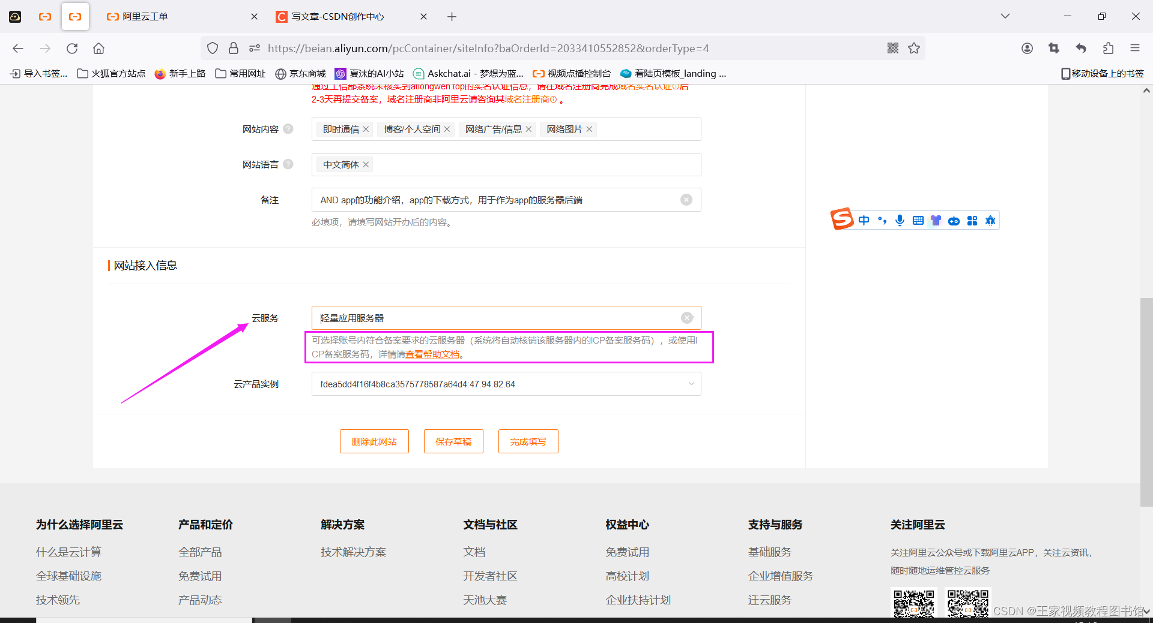
Task: Remove the 网络图片 tag
Action: pyautogui.click(x=589, y=130)
